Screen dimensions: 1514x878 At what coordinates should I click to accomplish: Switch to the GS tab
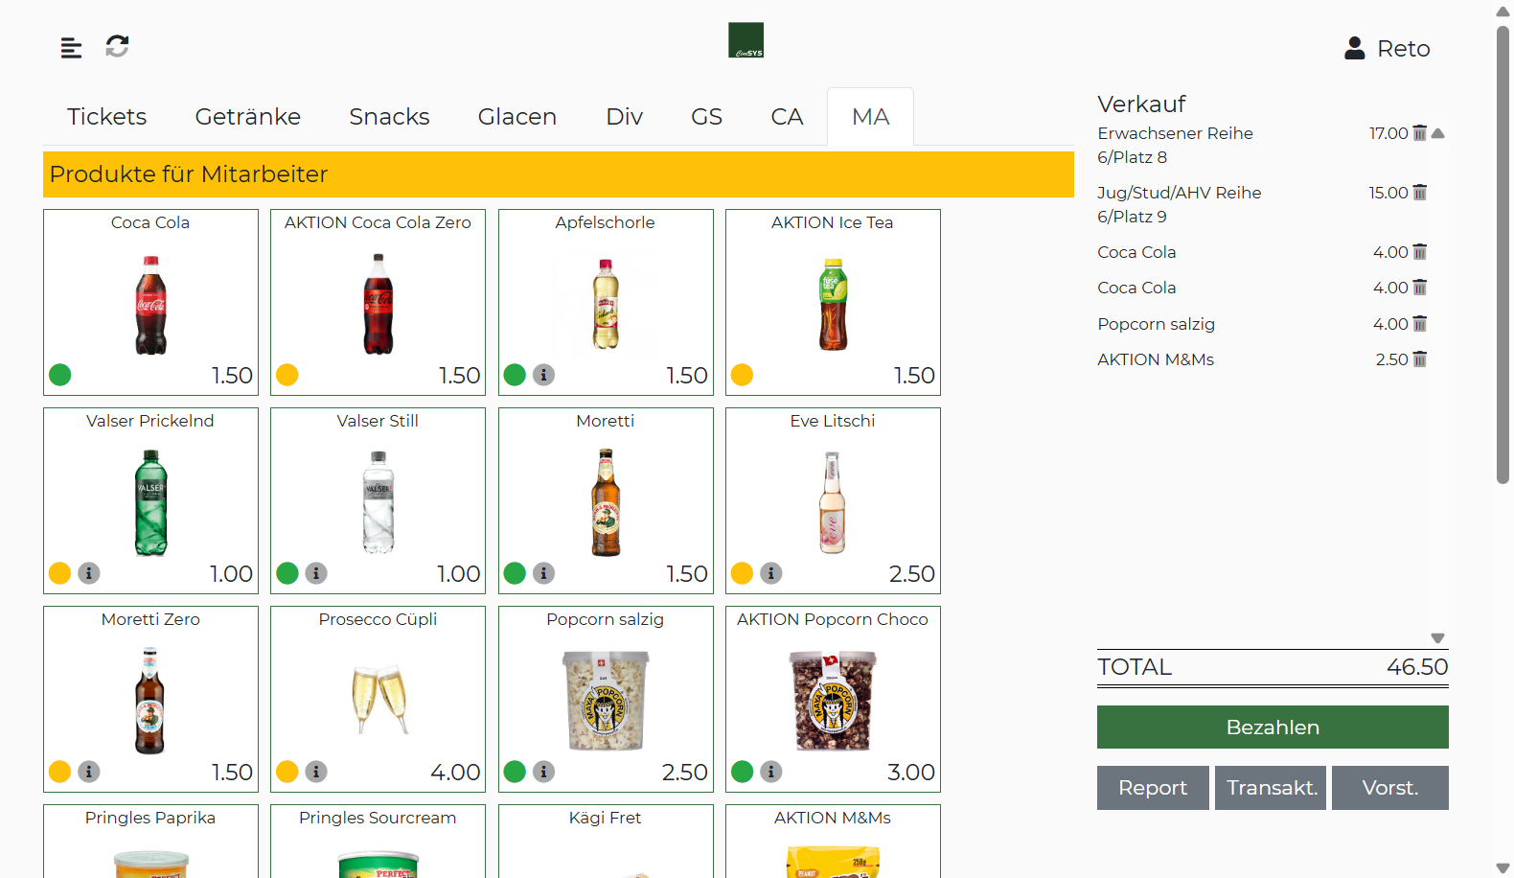[x=706, y=117]
